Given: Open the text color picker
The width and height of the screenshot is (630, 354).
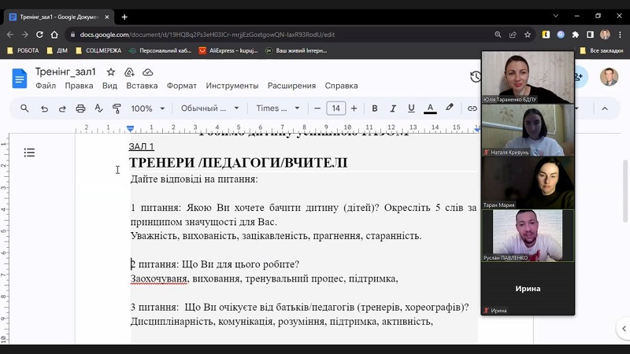Looking at the screenshot, I should pyautogui.click(x=430, y=109).
